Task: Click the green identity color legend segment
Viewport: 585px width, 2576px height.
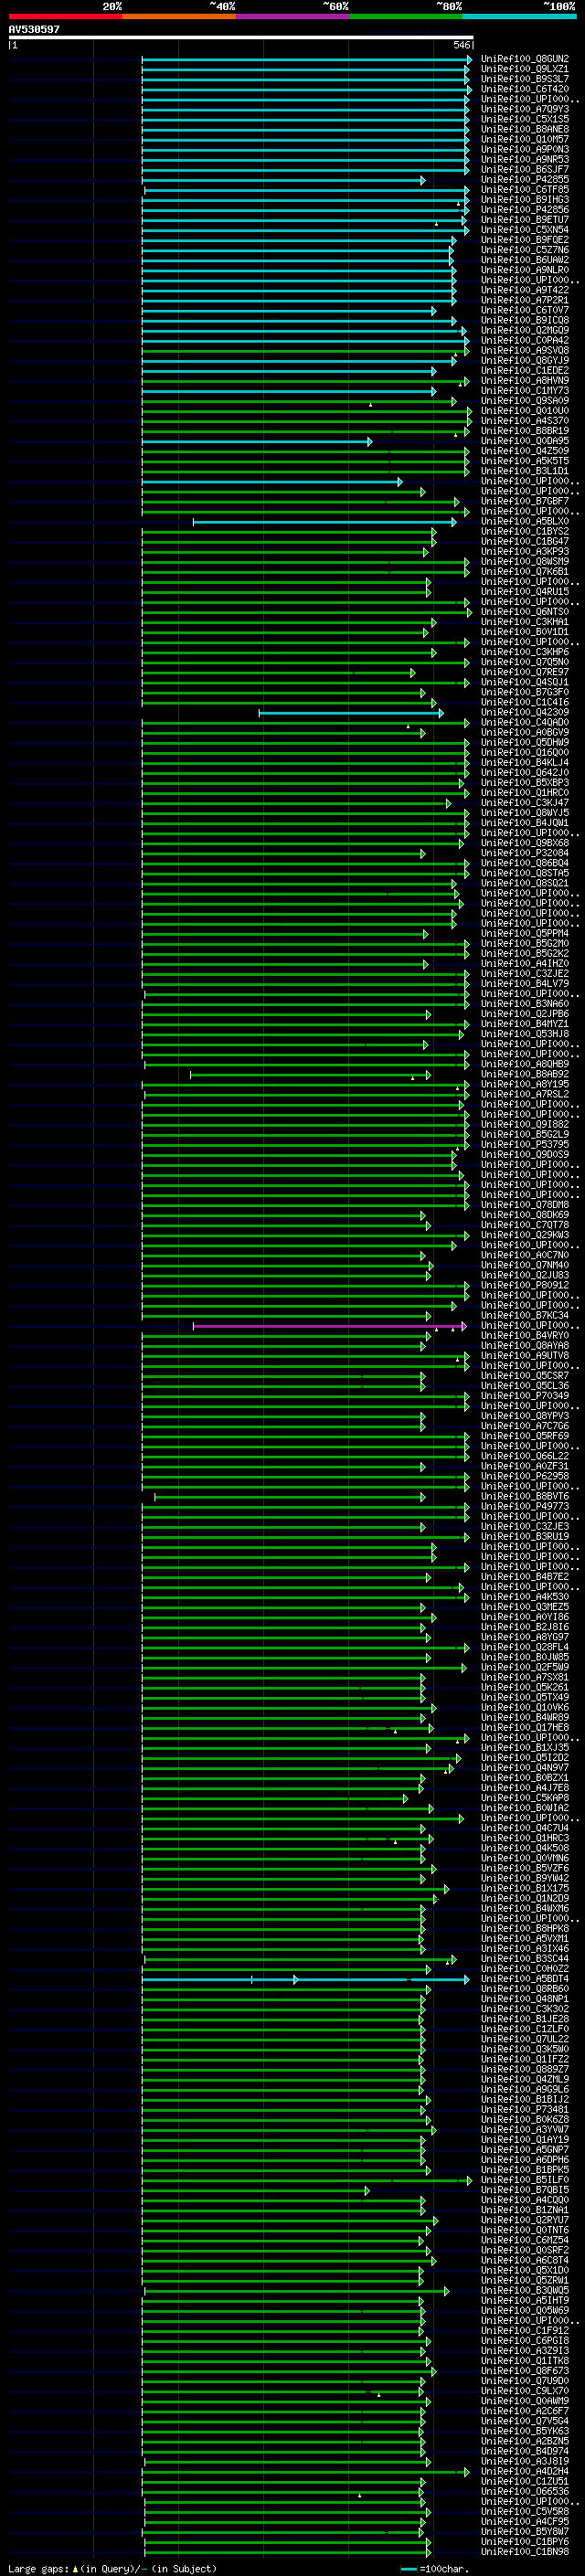Action: click(x=406, y=16)
